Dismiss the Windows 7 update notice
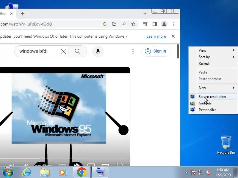This screenshot has width=238, height=178. click(173, 36)
